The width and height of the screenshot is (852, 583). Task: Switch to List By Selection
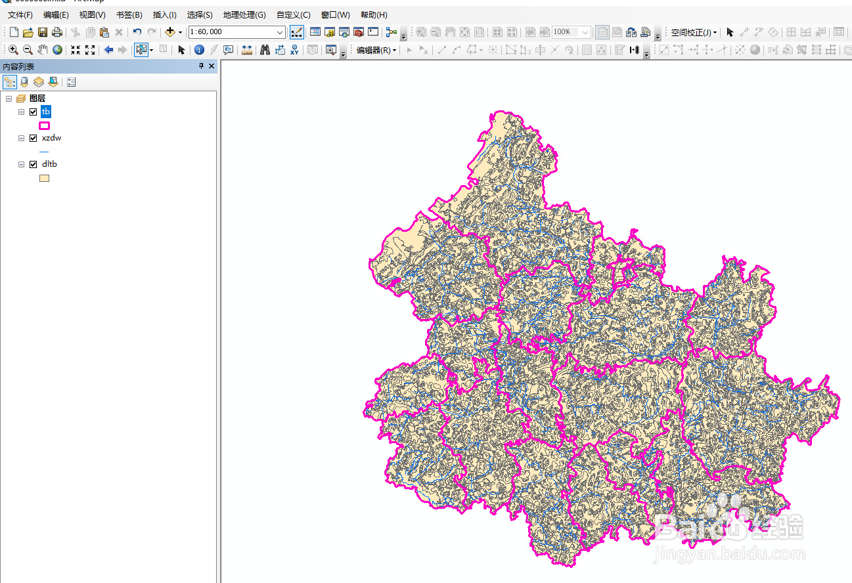(53, 82)
